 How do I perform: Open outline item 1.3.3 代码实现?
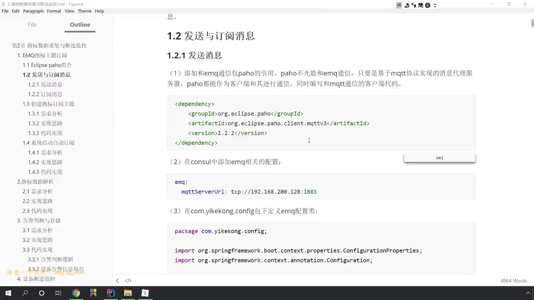coord(45,133)
